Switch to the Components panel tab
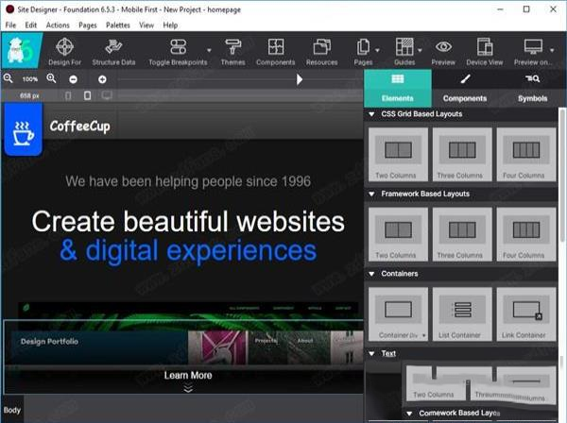Image resolution: width=567 pixels, height=423 pixels. click(465, 88)
